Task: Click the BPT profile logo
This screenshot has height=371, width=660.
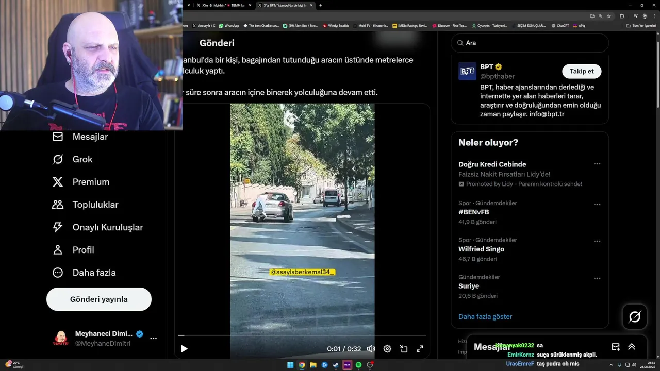Action: click(467, 71)
